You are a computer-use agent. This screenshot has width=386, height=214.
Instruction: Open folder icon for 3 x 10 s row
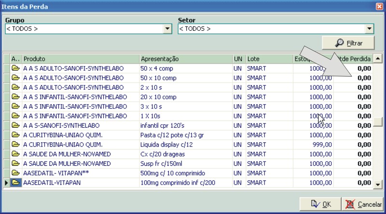click(x=15, y=106)
